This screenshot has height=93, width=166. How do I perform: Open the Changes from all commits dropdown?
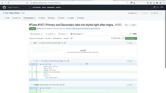tap(37, 38)
